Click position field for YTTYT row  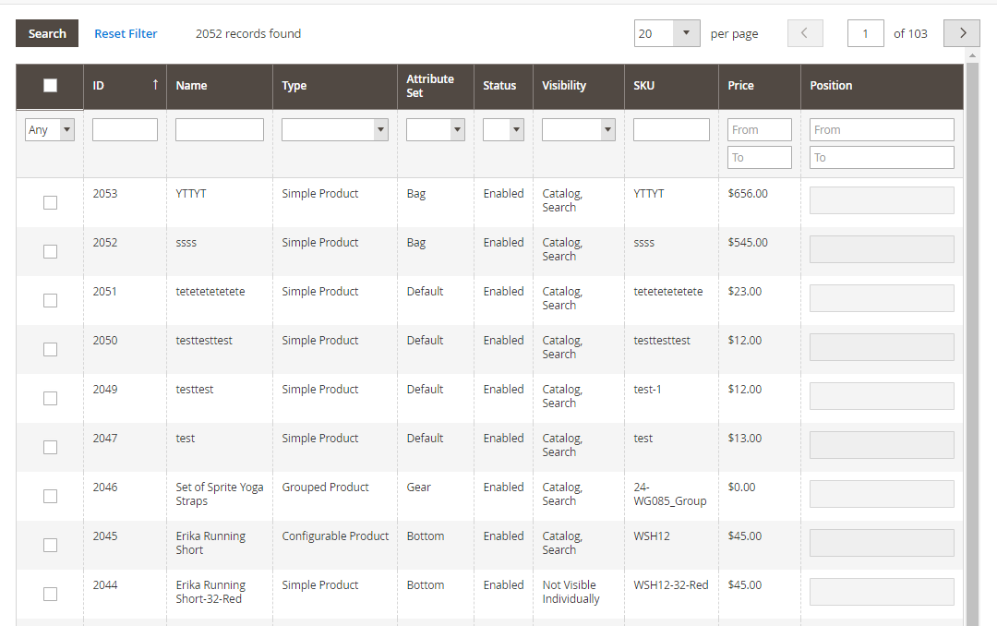click(x=882, y=200)
